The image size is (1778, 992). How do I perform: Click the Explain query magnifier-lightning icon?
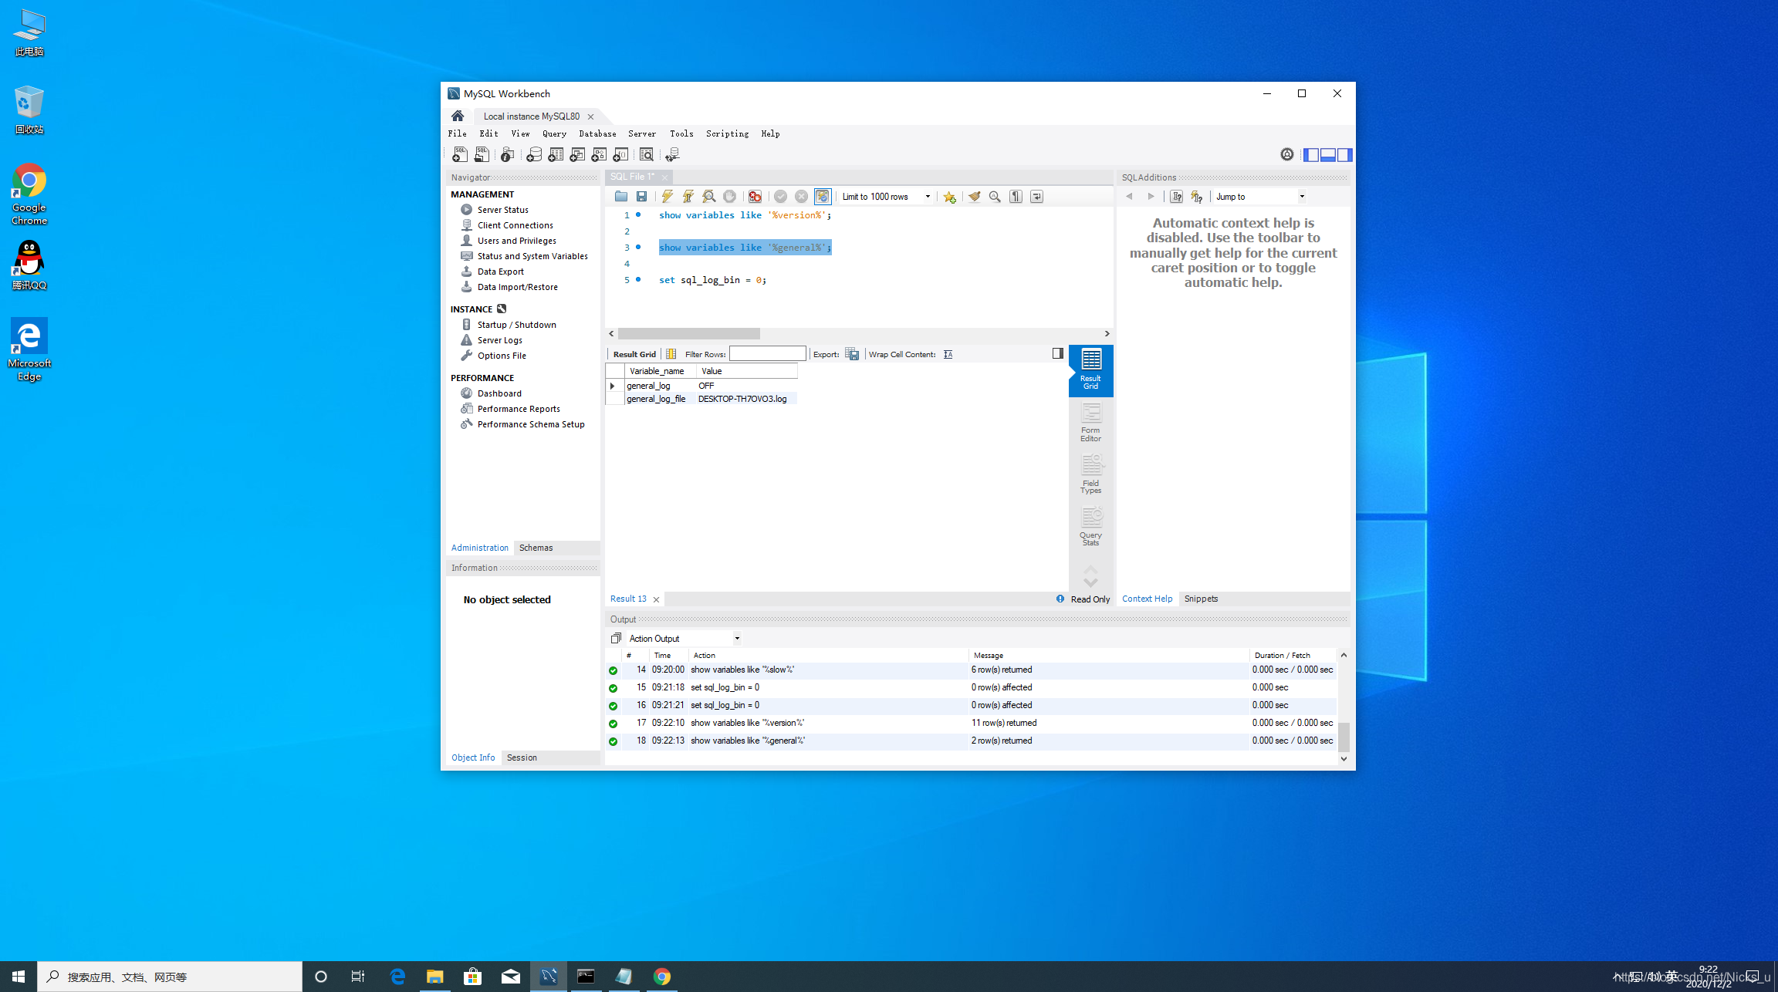click(708, 197)
